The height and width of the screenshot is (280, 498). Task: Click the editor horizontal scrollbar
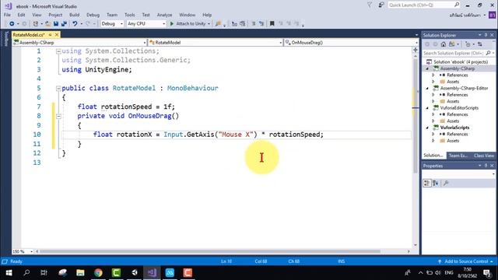click(x=209, y=251)
